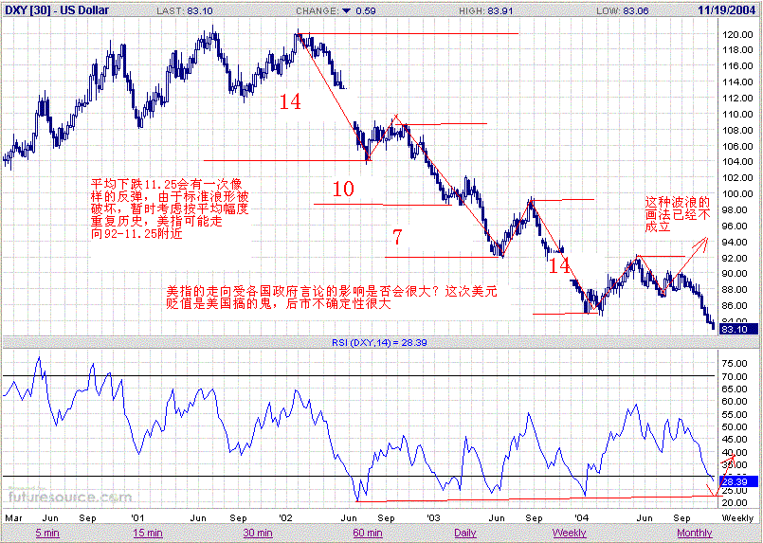The width and height of the screenshot is (763, 543).
Task: Switch chart to 60 min interval
Action: pos(368,533)
